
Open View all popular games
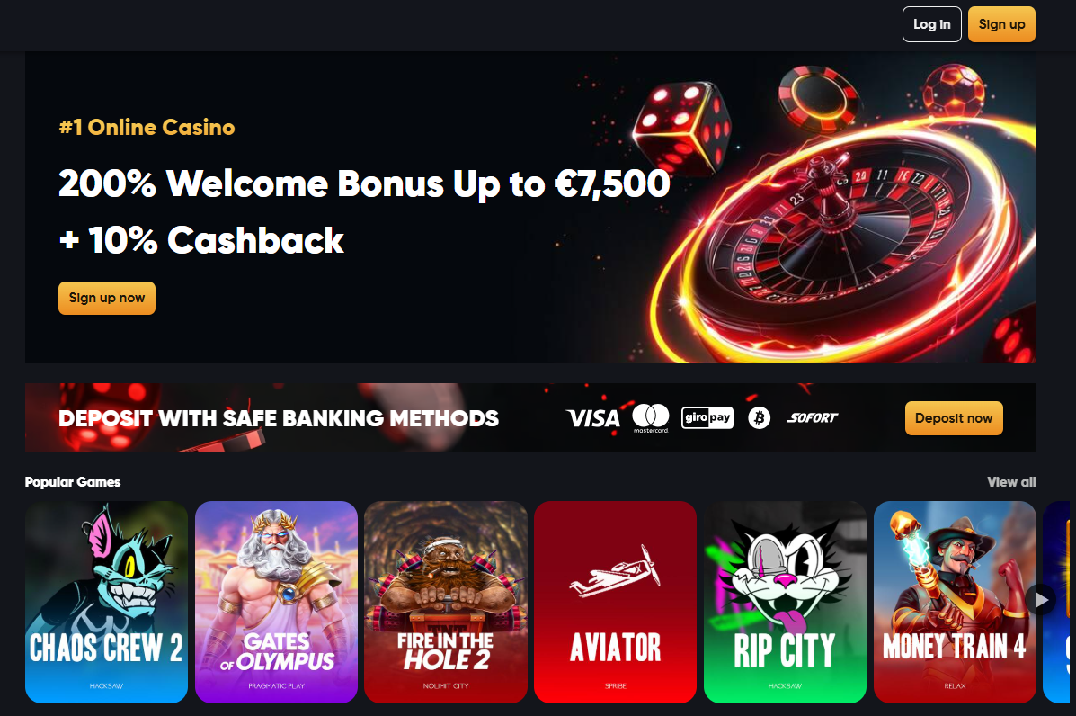1011,482
